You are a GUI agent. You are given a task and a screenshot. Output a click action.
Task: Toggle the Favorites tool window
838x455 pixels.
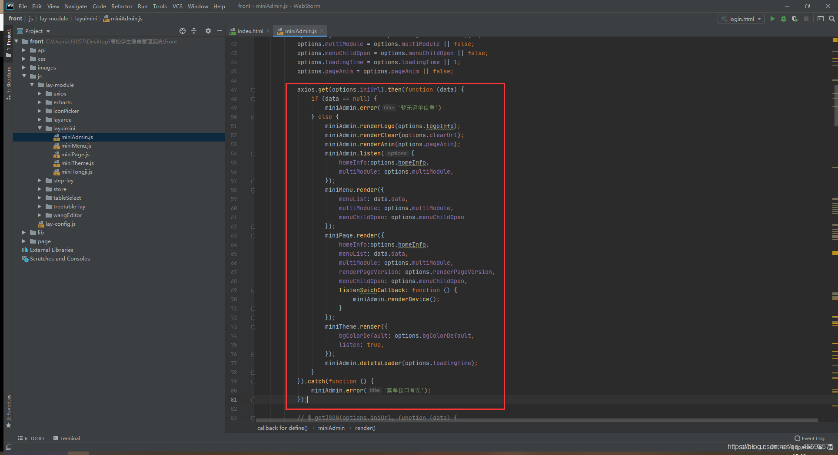[x=8, y=411]
